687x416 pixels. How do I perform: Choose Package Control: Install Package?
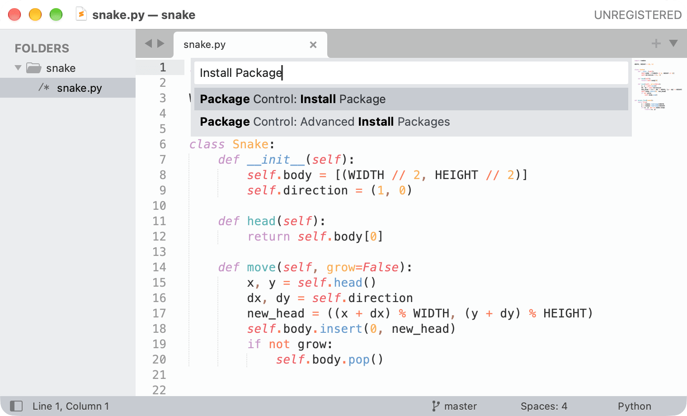click(x=411, y=99)
